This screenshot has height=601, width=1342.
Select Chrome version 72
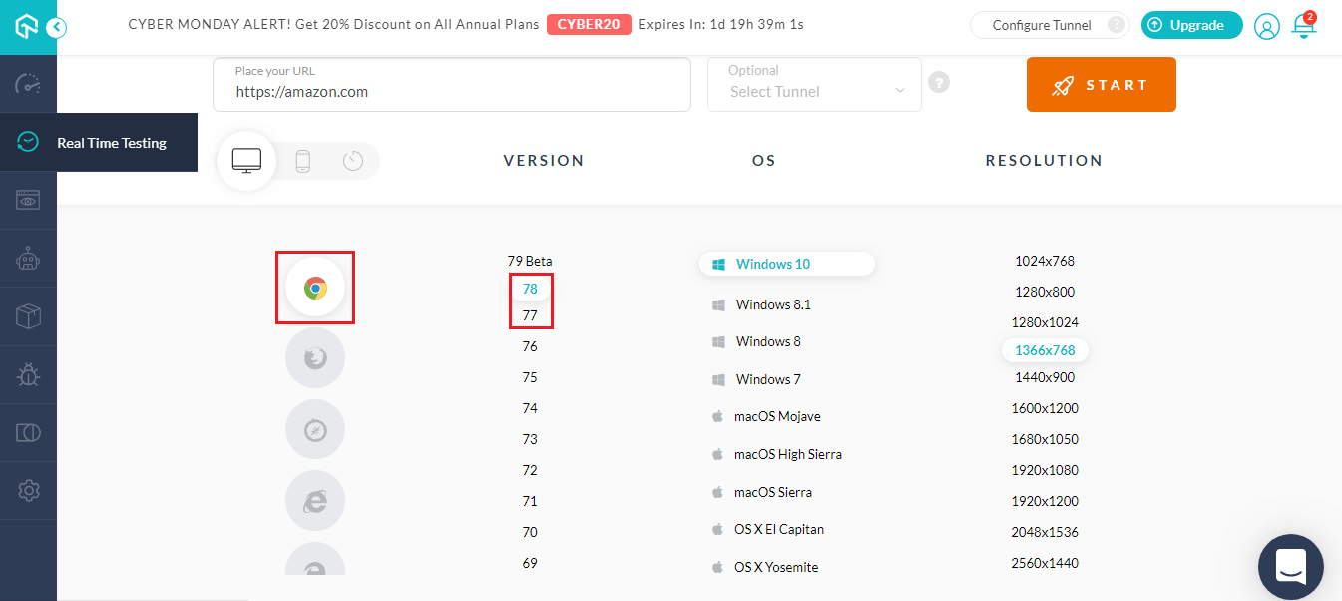530,470
